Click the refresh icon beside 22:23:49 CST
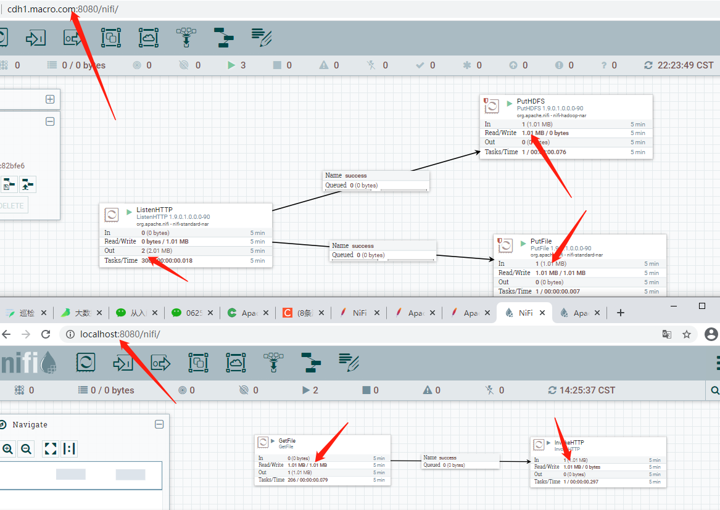 click(x=648, y=65)
